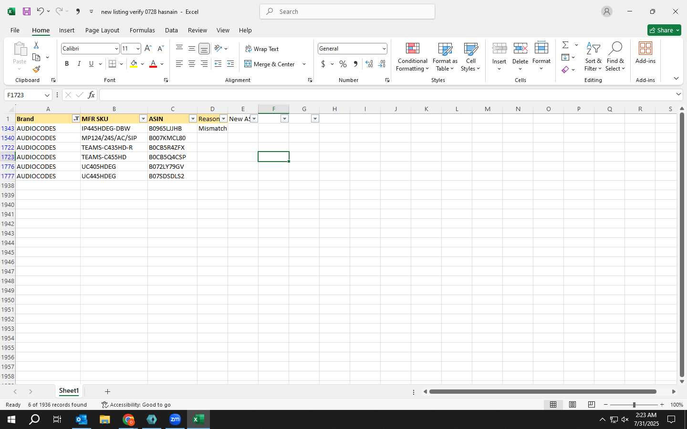This screenshot has width=687, height=429.
Task: Switch to Page Break Preview in status bar
Action: point(591,405)
